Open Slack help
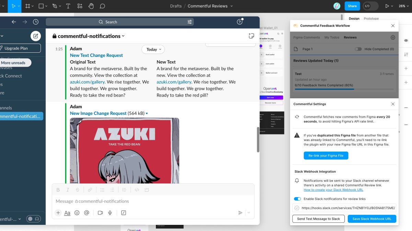This screenshot has width=412, height=231. pos(240,22)
